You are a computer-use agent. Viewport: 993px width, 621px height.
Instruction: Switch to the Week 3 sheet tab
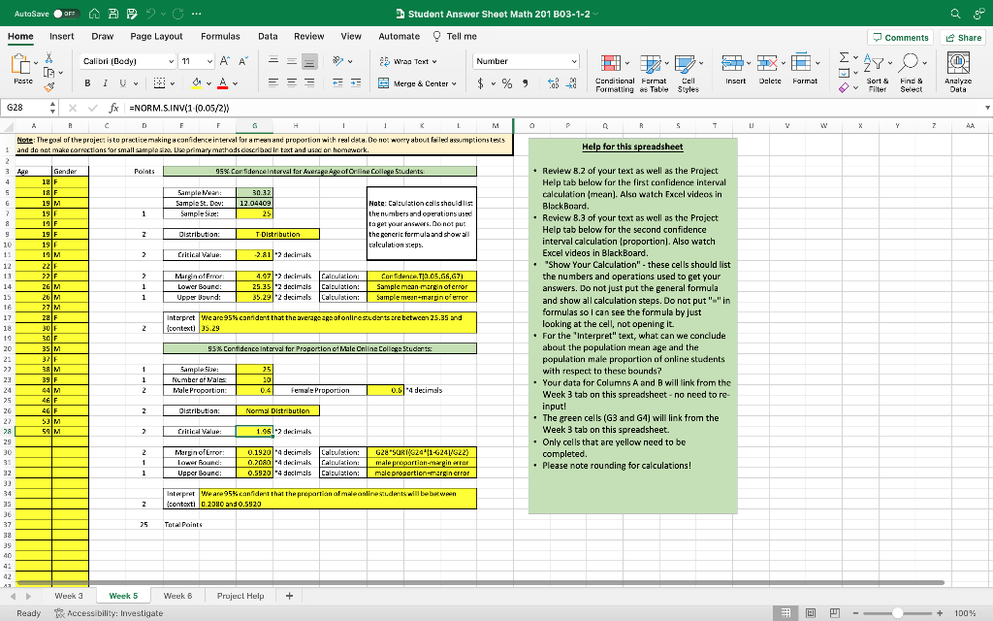[x=68, y=595]
